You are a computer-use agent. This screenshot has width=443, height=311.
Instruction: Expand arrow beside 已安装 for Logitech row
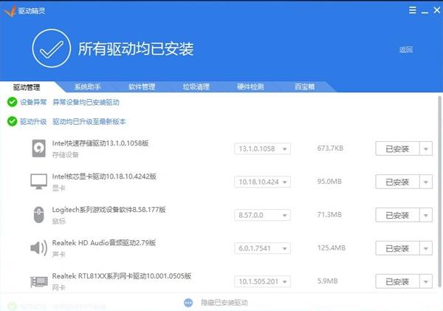(426, 215)
